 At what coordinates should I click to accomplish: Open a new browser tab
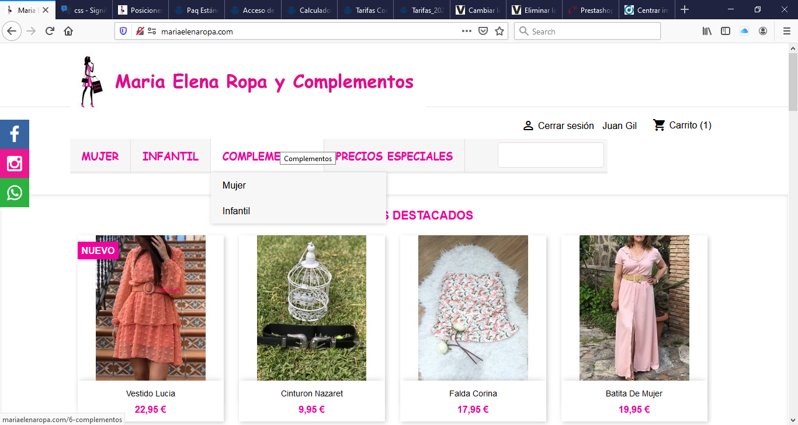[x=685, y=10]
